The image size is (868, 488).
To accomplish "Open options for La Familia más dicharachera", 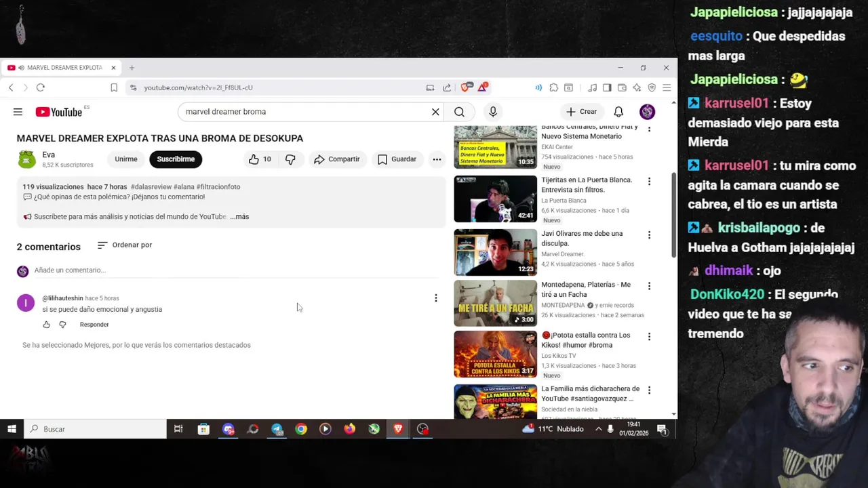I will pyautogui.click(x=649, y=390).
